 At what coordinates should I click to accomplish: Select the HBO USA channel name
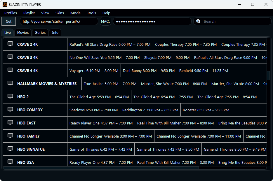pos(25,162)
